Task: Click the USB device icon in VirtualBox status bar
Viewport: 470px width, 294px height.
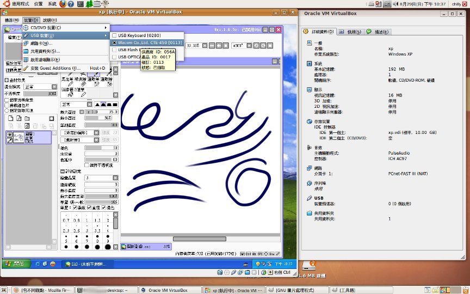Action: (234, 272)
